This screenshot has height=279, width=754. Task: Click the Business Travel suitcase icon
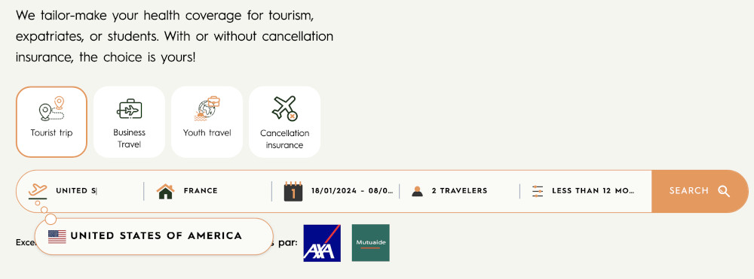130,110
